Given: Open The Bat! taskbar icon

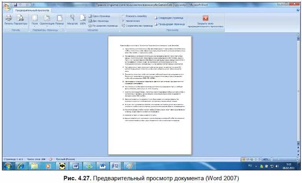Looking at the screenshot, I should pyautogui.click(x=62, y=166).
